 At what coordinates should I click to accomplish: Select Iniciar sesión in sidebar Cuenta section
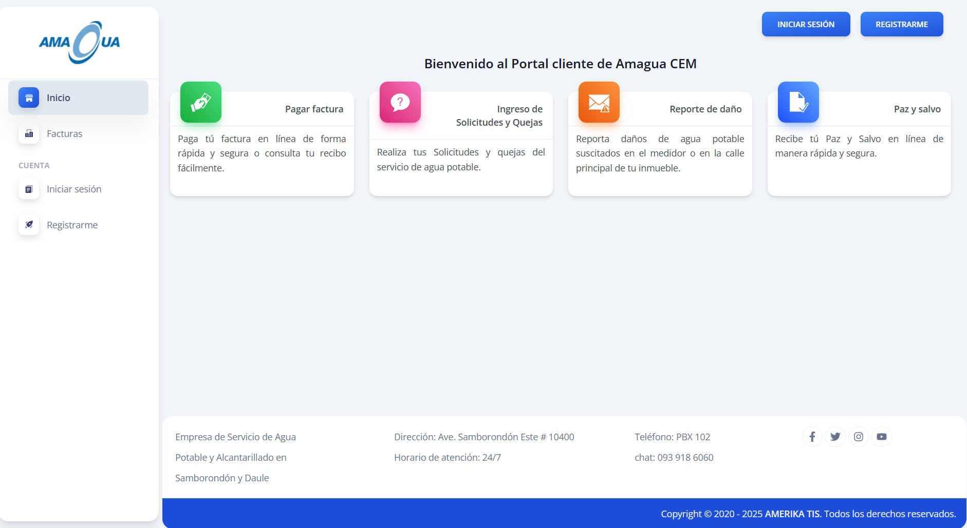tap(73, 189)
